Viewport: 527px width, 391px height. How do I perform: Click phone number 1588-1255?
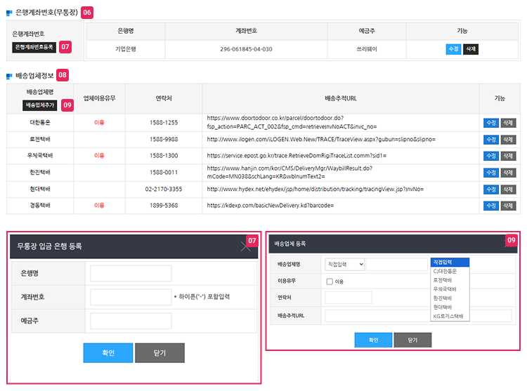coord(164,123)
